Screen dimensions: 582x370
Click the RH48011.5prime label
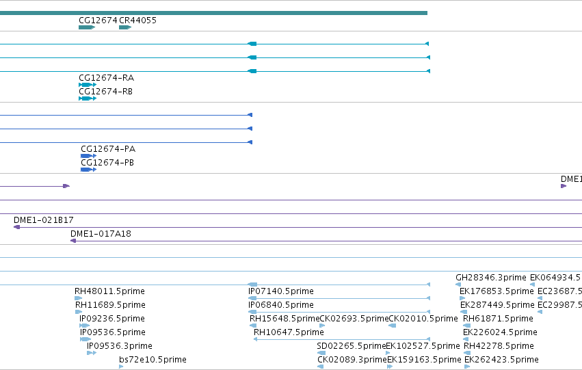[110, 291]
